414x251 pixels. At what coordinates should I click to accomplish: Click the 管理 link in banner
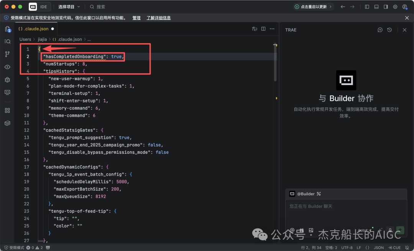point(136,18)
